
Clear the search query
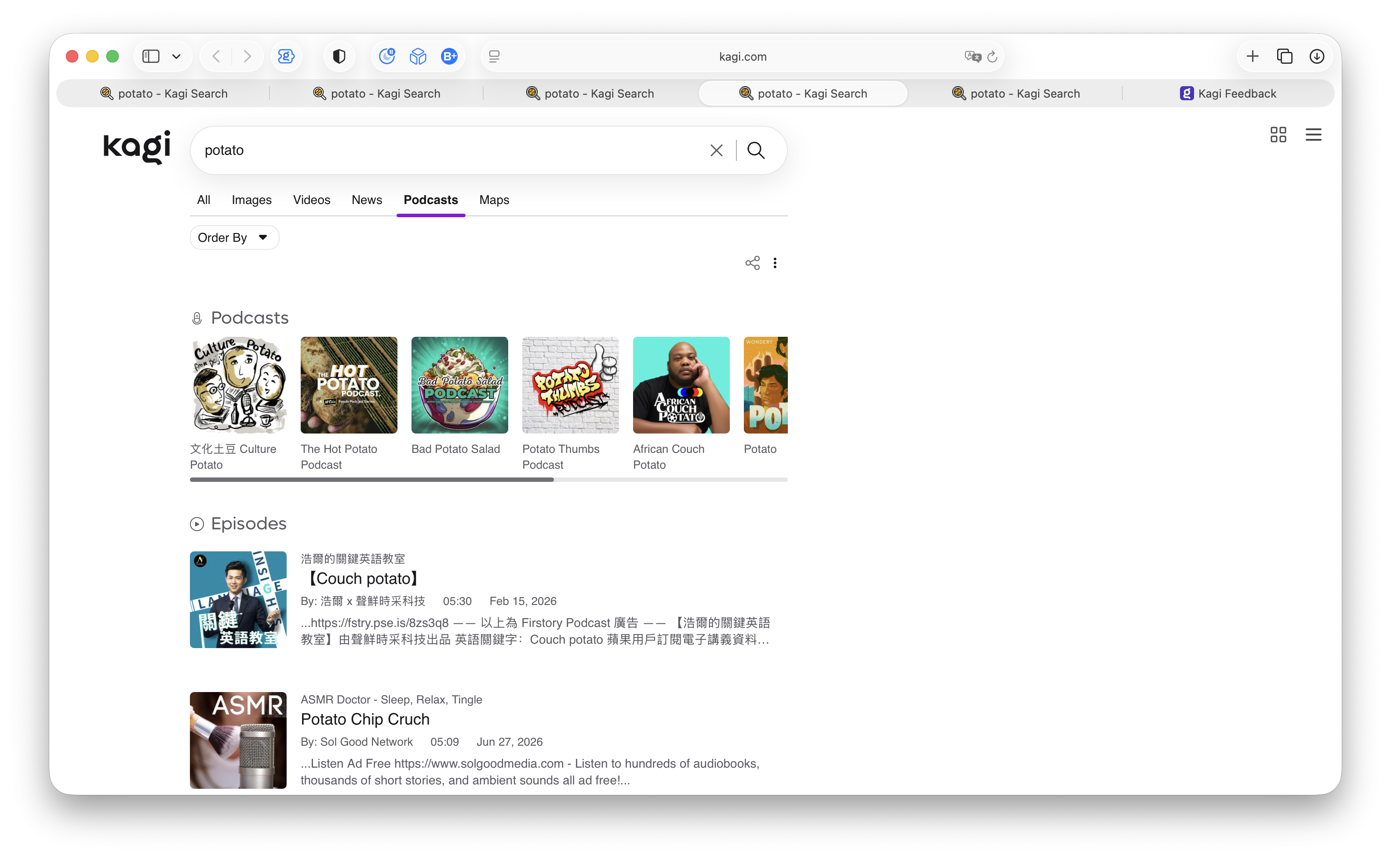point(716,150)
